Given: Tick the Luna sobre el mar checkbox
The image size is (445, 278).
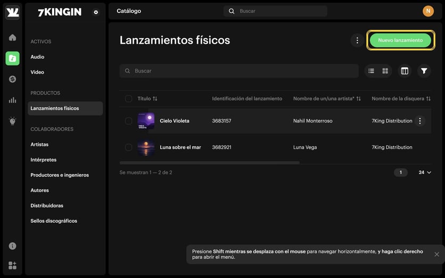Looking at the screenshot, I should tap(129, 148).
